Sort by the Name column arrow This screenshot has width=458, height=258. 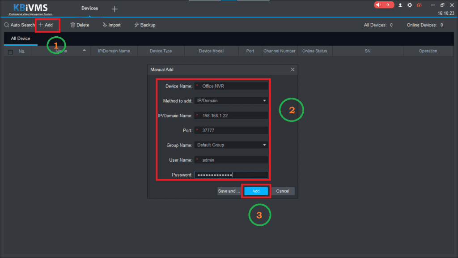84,50
